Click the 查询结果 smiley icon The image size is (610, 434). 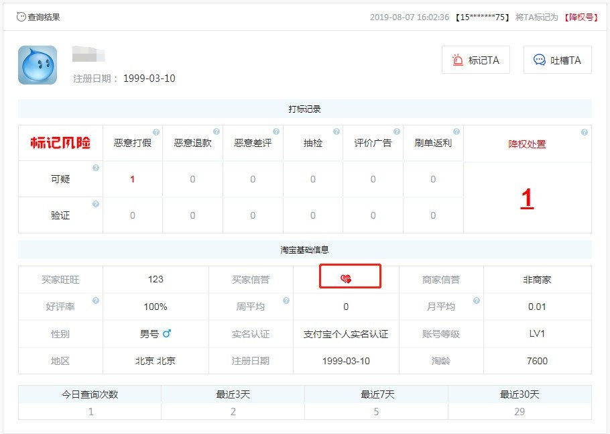21,17
